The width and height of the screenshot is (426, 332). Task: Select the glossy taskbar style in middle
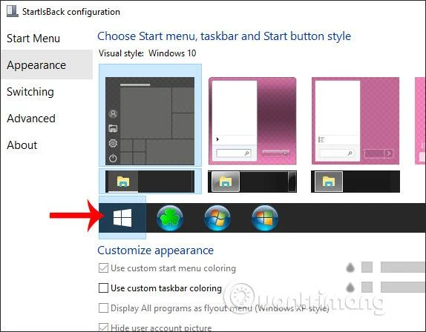[x=252, y=182]
